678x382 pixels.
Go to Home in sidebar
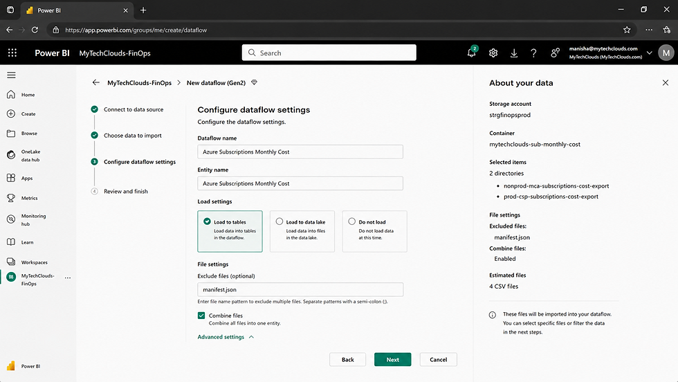pos(21,95)
